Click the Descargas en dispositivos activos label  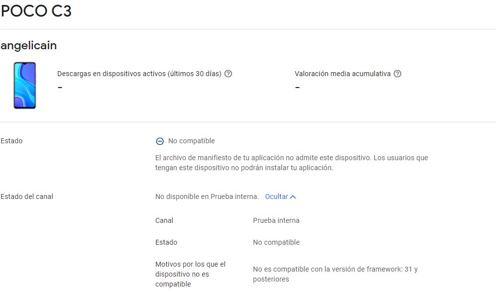click(139, 74)
